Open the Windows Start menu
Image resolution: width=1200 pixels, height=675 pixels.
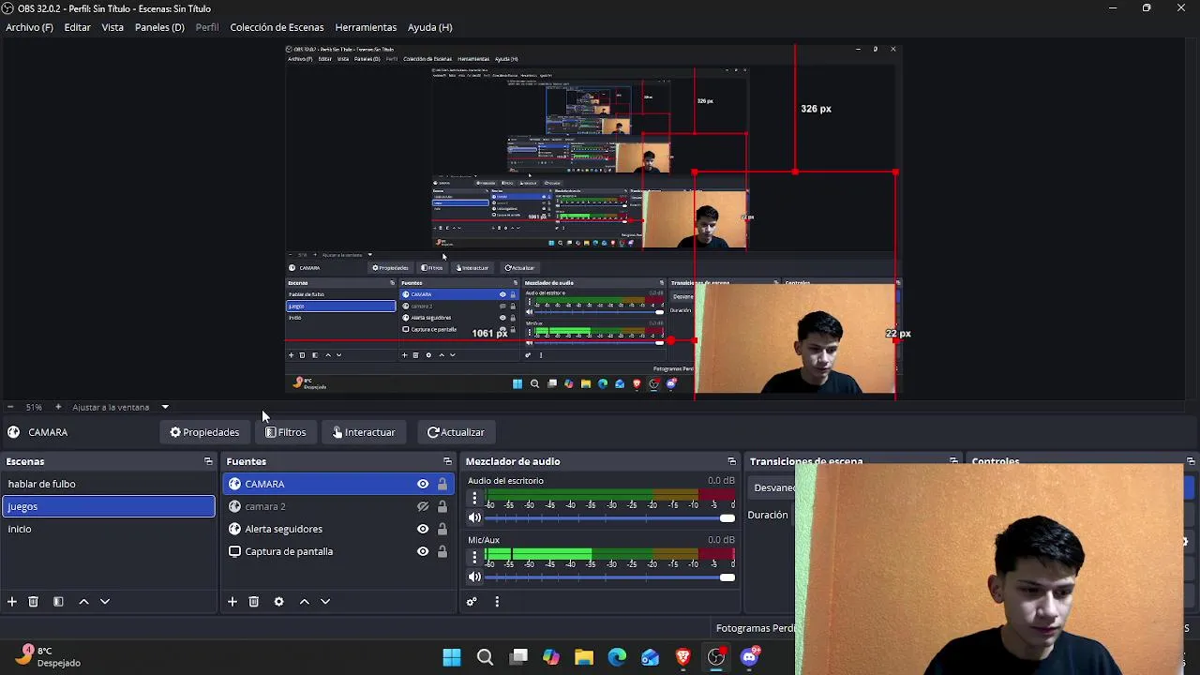452,657
